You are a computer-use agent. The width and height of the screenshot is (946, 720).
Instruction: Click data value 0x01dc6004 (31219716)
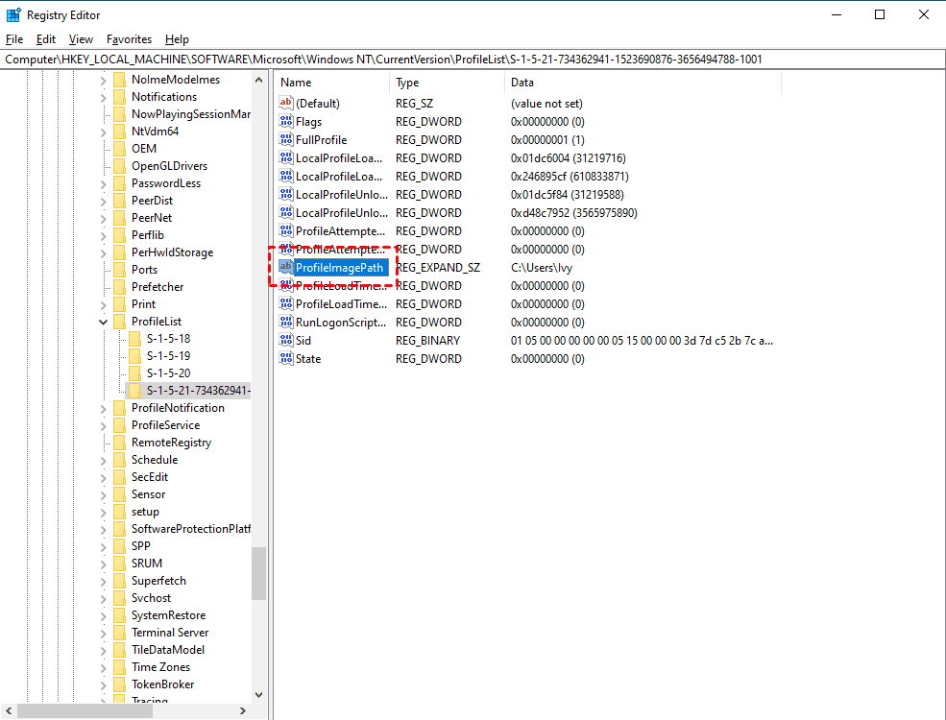coord(569,158)
